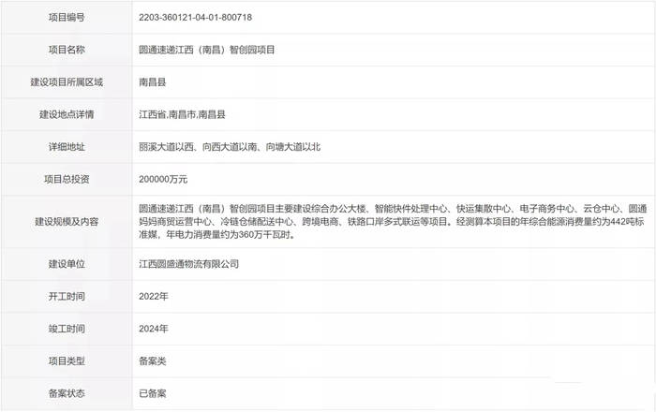The height and width of the screenshot is (412, 656).
Task: Click the 项目编号 label cell
Action: point(67,17)
